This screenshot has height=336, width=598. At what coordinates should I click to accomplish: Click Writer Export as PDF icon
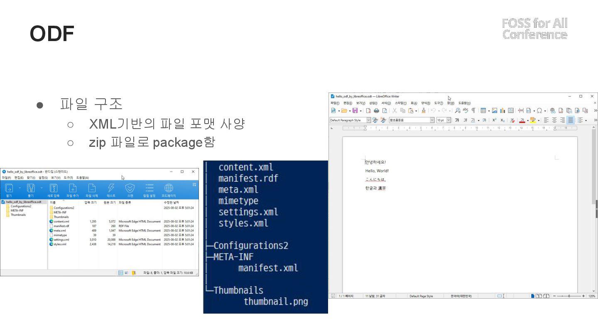(x=368, y=111)
